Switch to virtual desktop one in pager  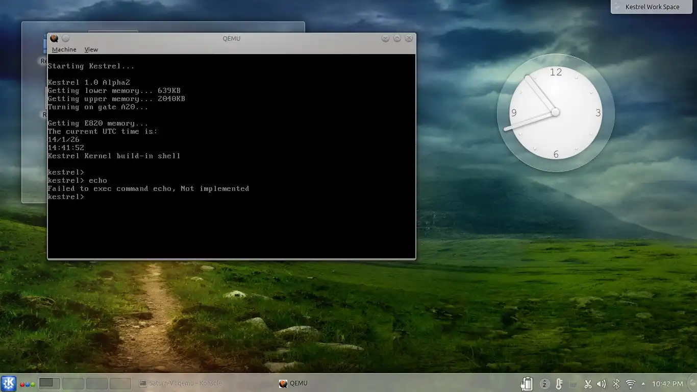[49, 383]
